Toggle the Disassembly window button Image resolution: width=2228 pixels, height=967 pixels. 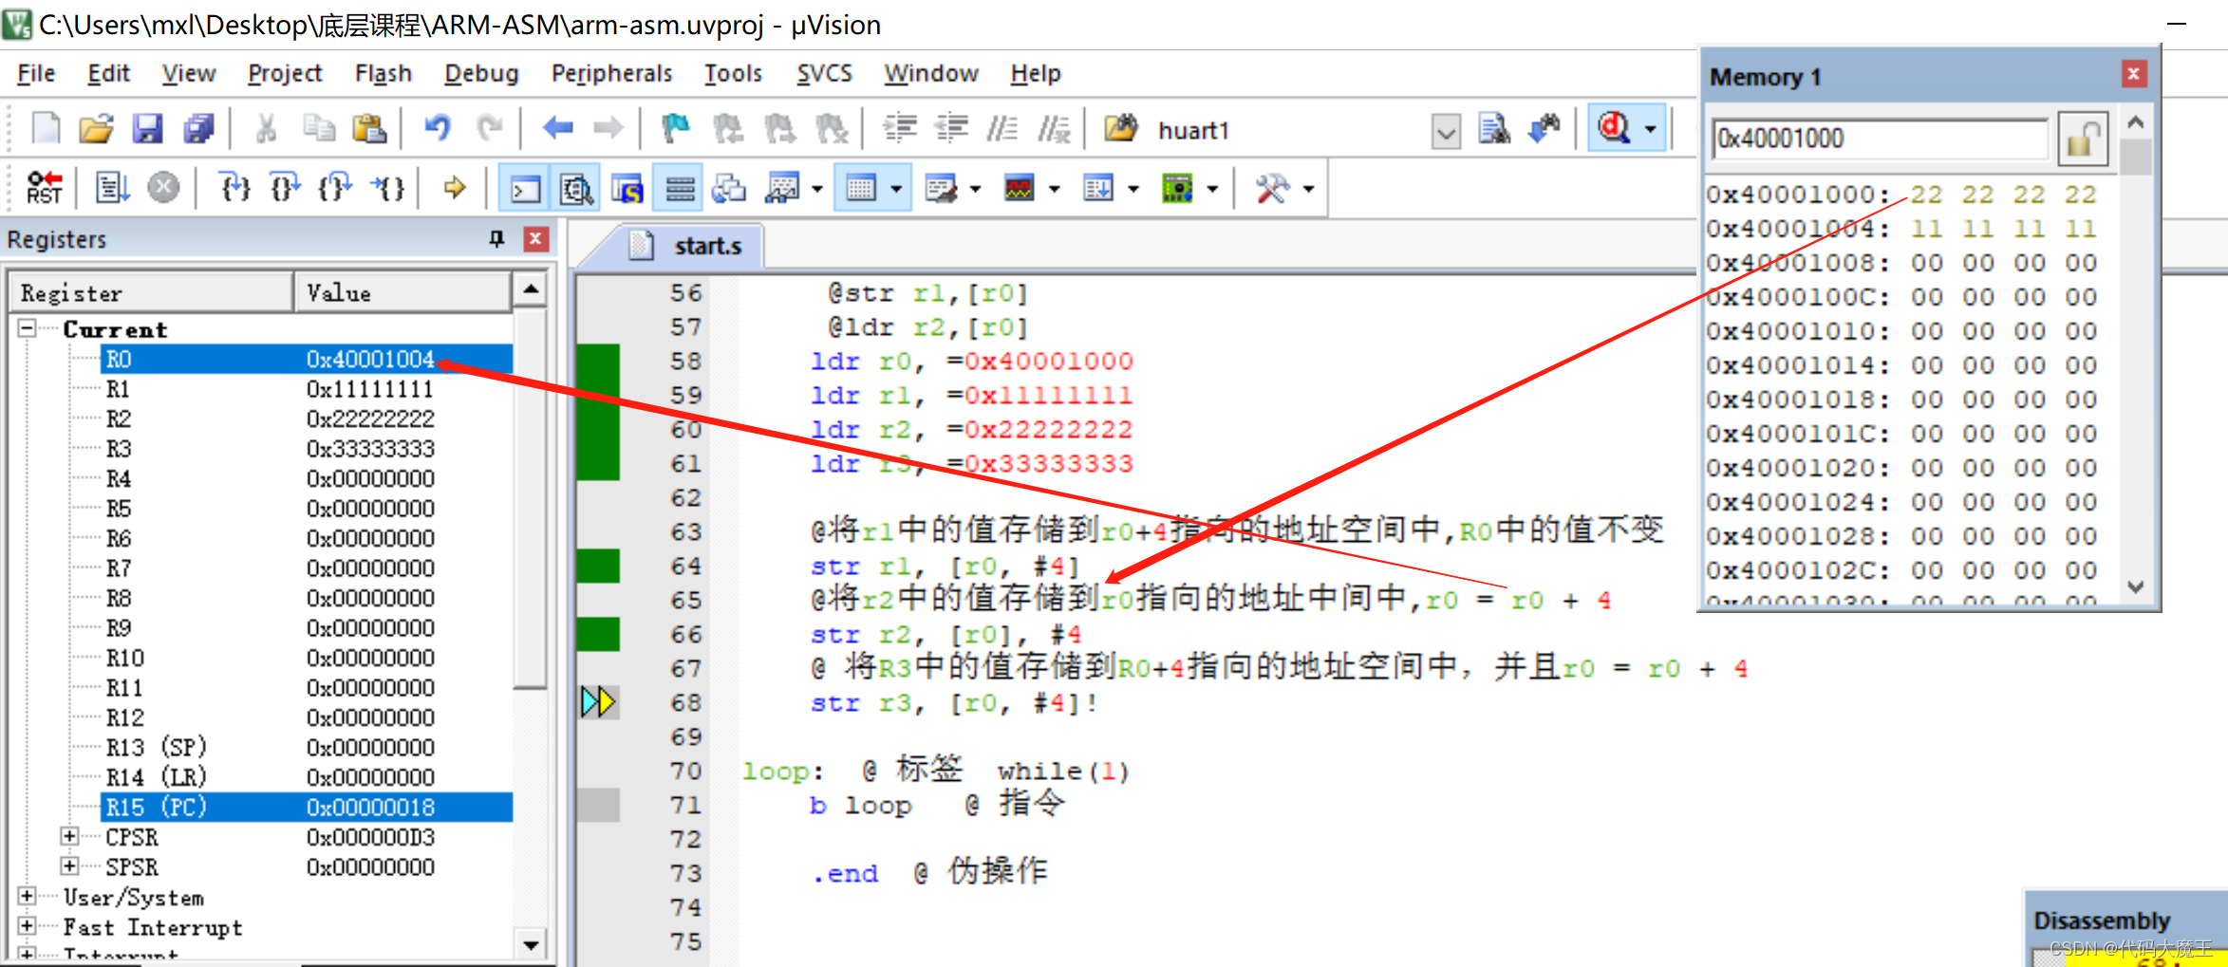575,188
